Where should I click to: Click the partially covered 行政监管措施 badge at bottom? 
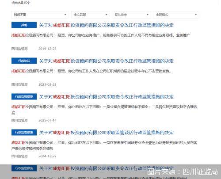tap(24, 168)
